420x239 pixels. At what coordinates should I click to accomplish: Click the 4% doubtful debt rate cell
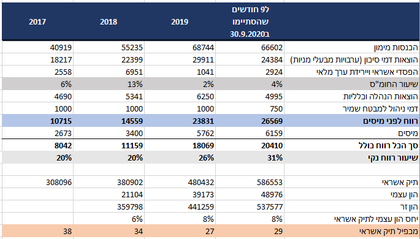click(x=277, y=85)
